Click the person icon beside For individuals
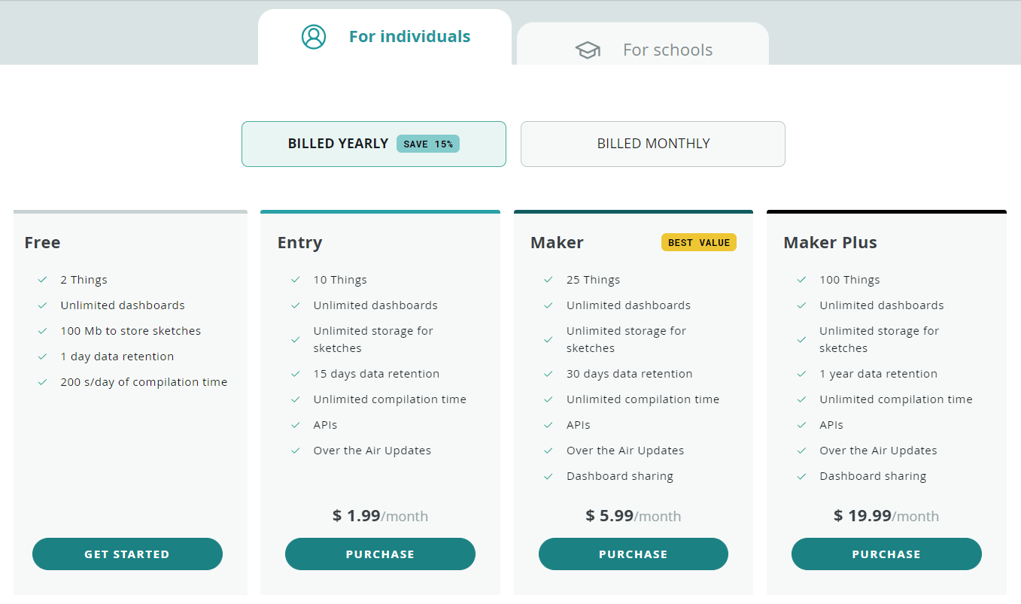 pyautogui.click(x=314, y=37)
